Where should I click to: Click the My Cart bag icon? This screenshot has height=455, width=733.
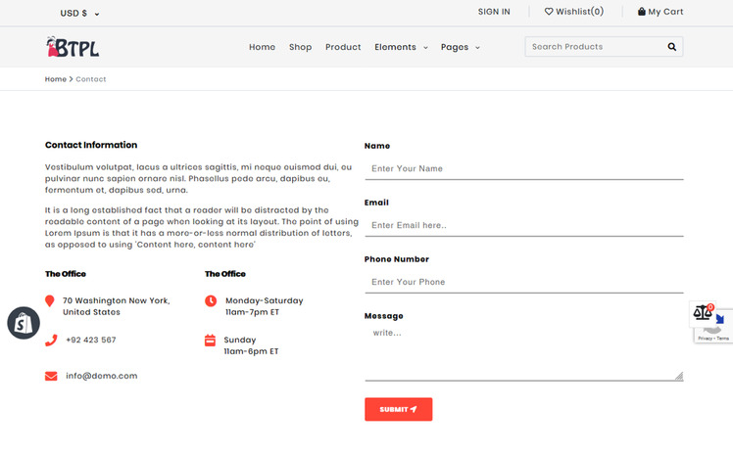642,12
